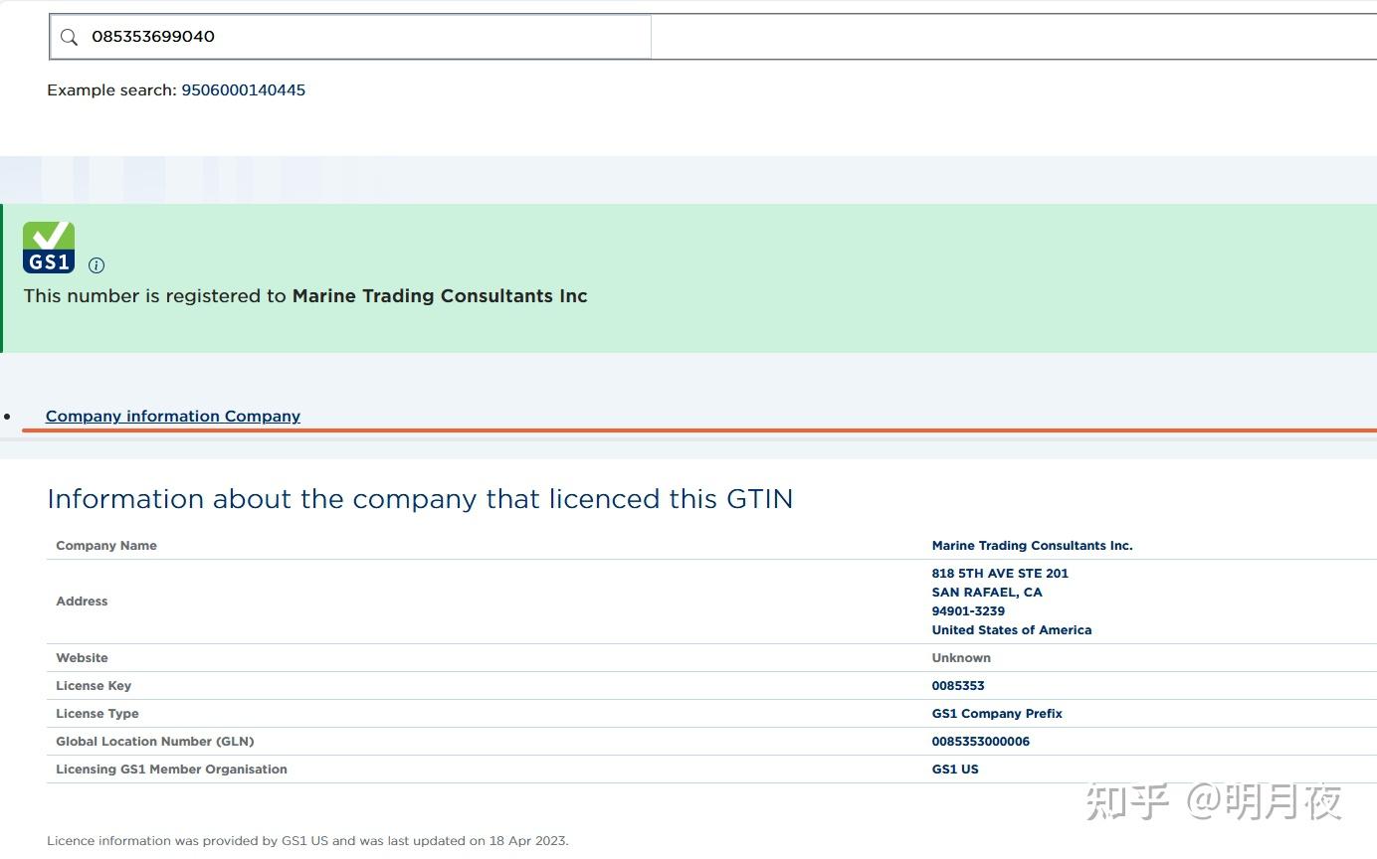Image resolution: width=1377 pixels, height=859 pixels.
Task: Select address line 818 5TH AVE STE 201
Action: click(1000, 573)
